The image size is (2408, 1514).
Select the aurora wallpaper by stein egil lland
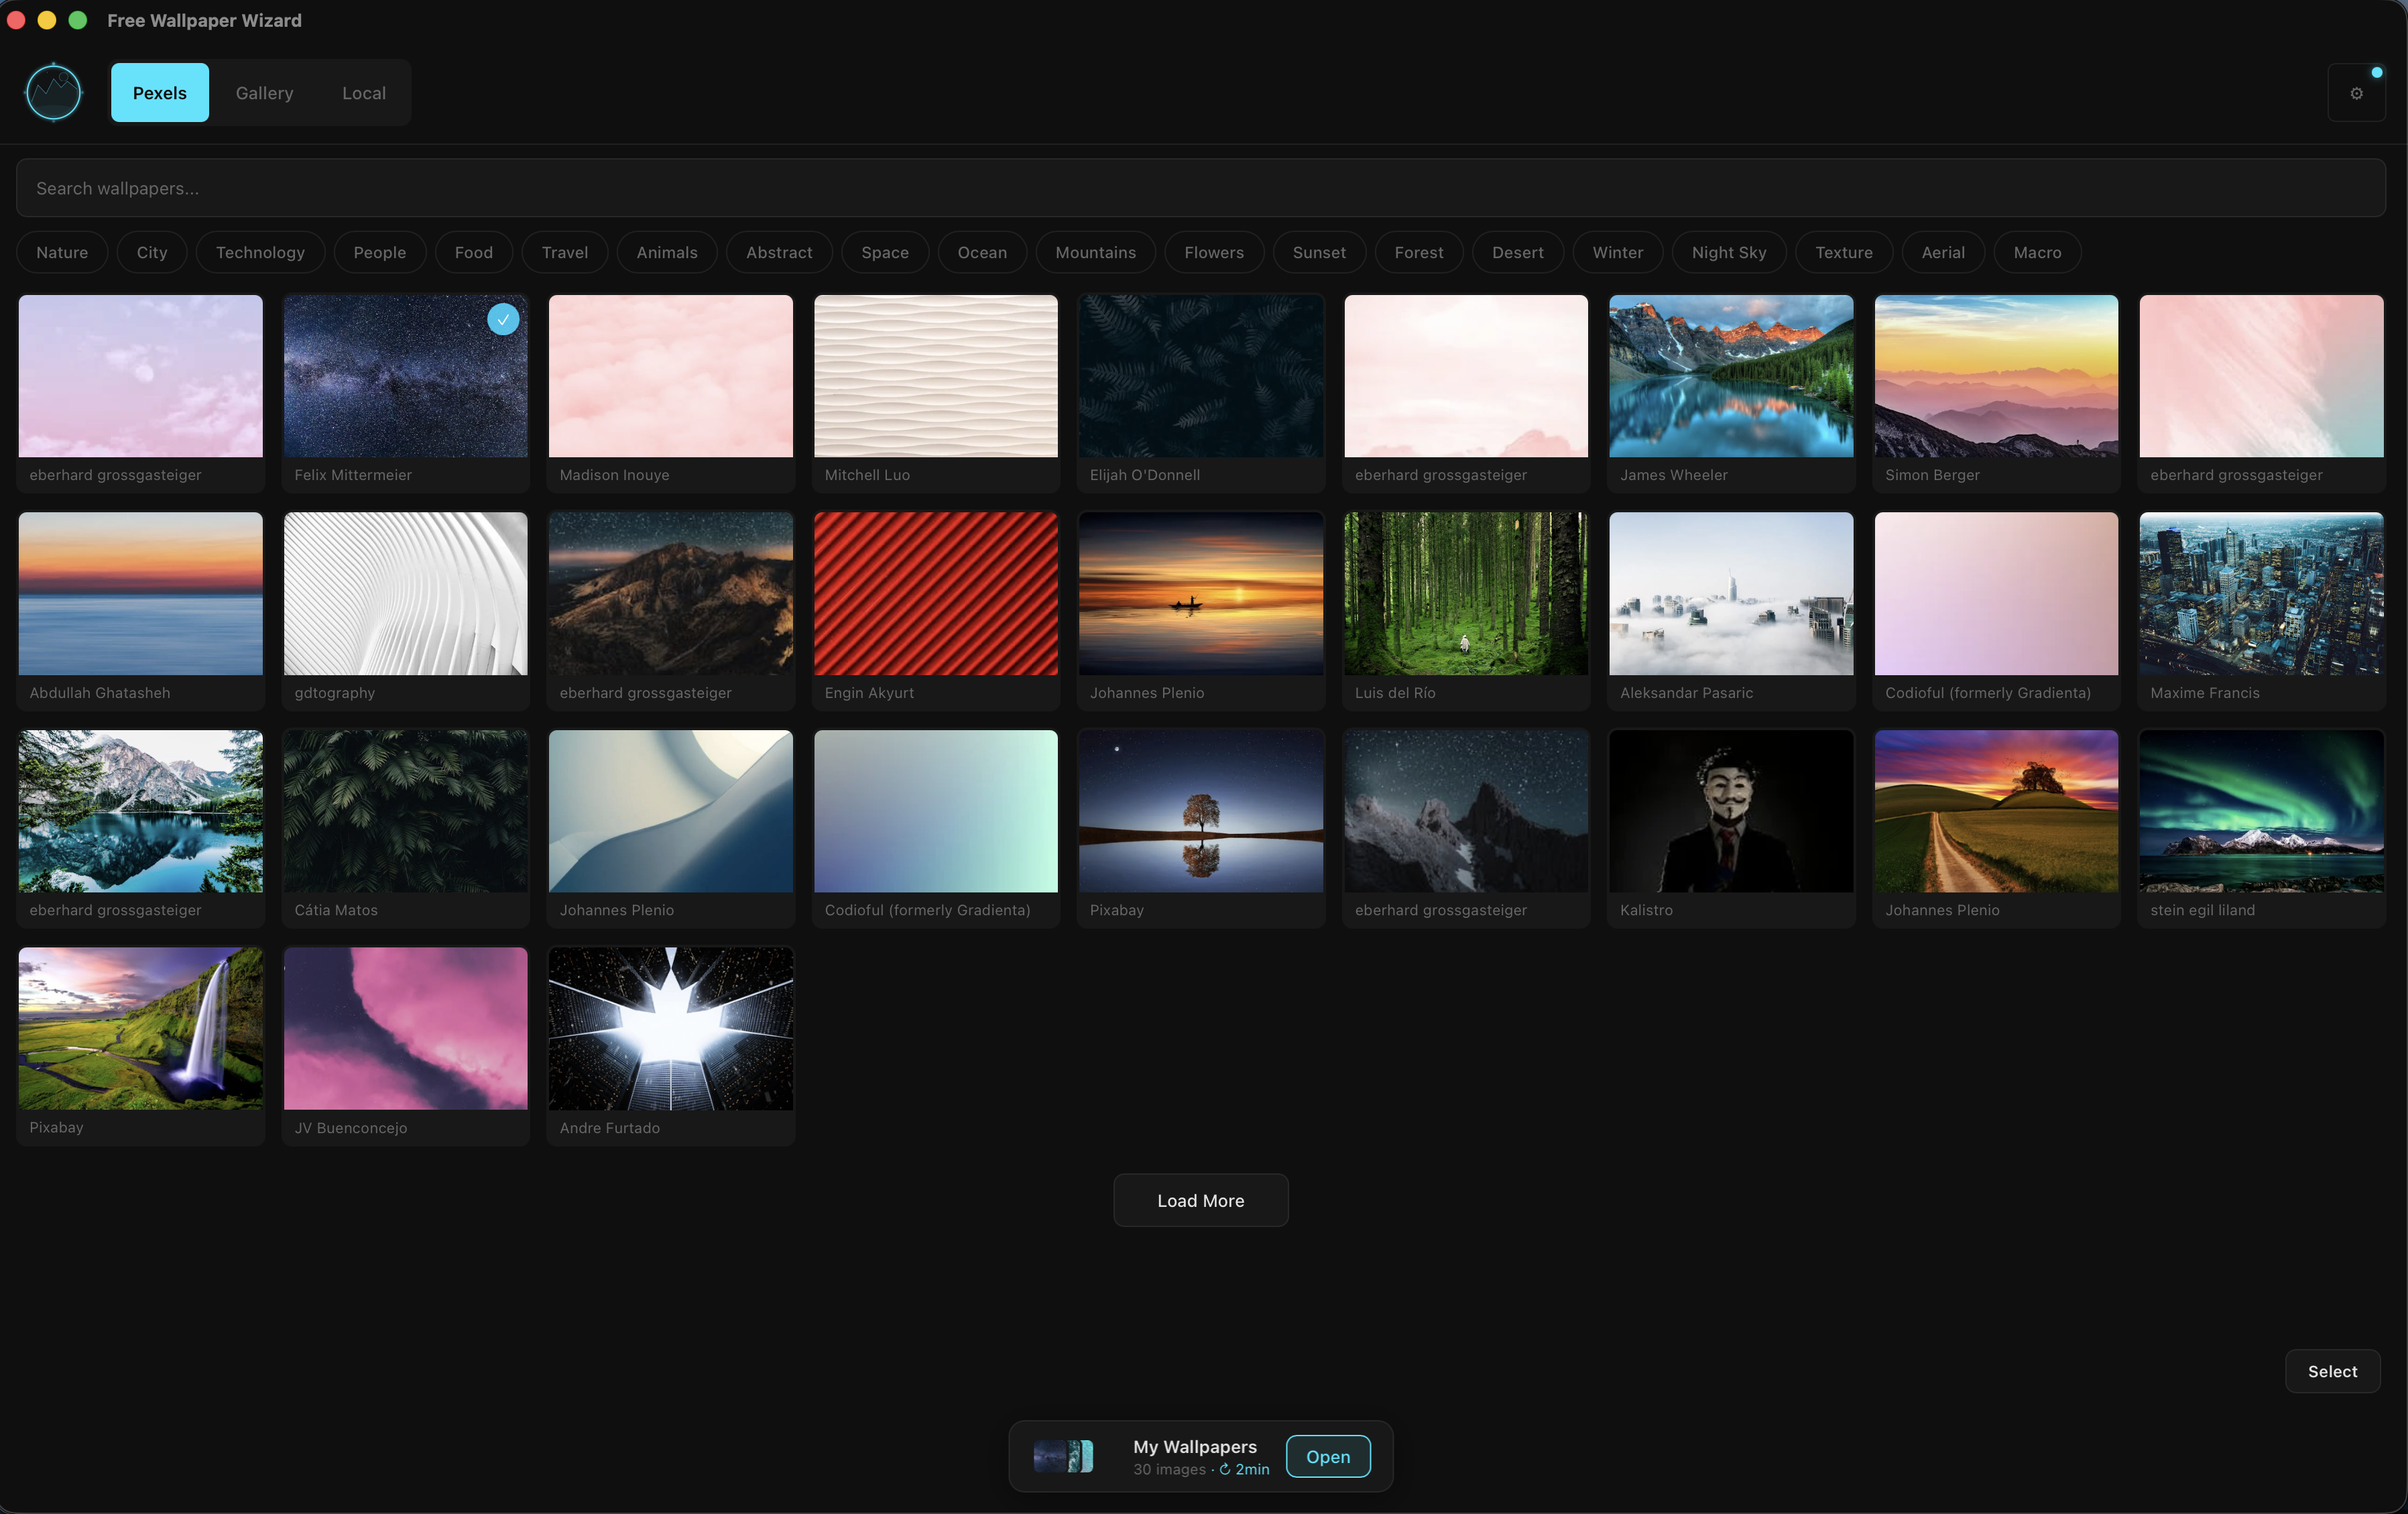pyautogui.click(x=2260, y=811)
